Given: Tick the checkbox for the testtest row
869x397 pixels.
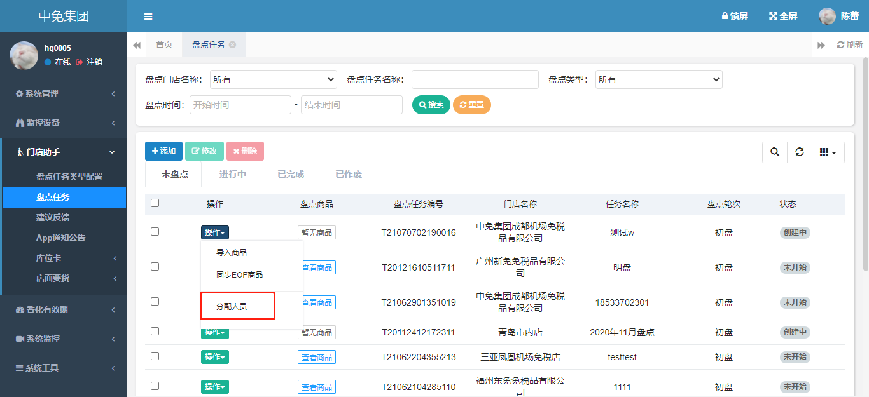Looking at the screenshot, I should pos(155,356).
